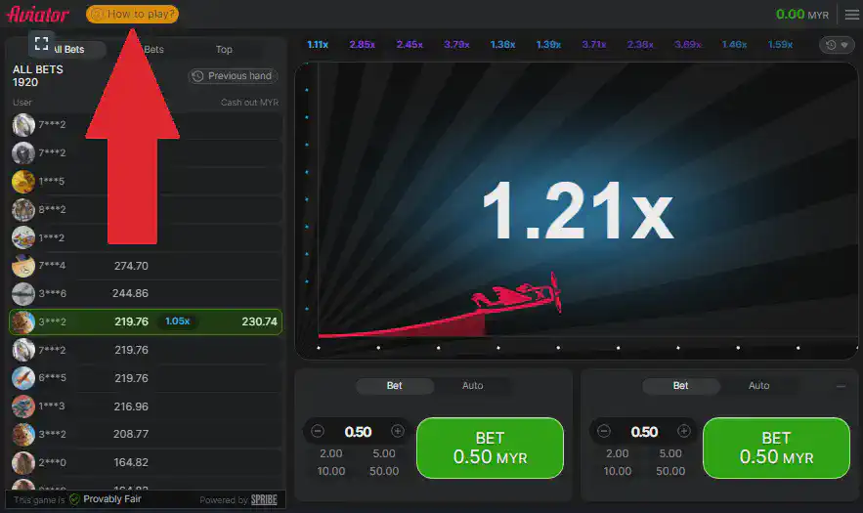Viewport: 863px width, 513px height.
Task: Click the How to play? button
Action: coord(133,15)
